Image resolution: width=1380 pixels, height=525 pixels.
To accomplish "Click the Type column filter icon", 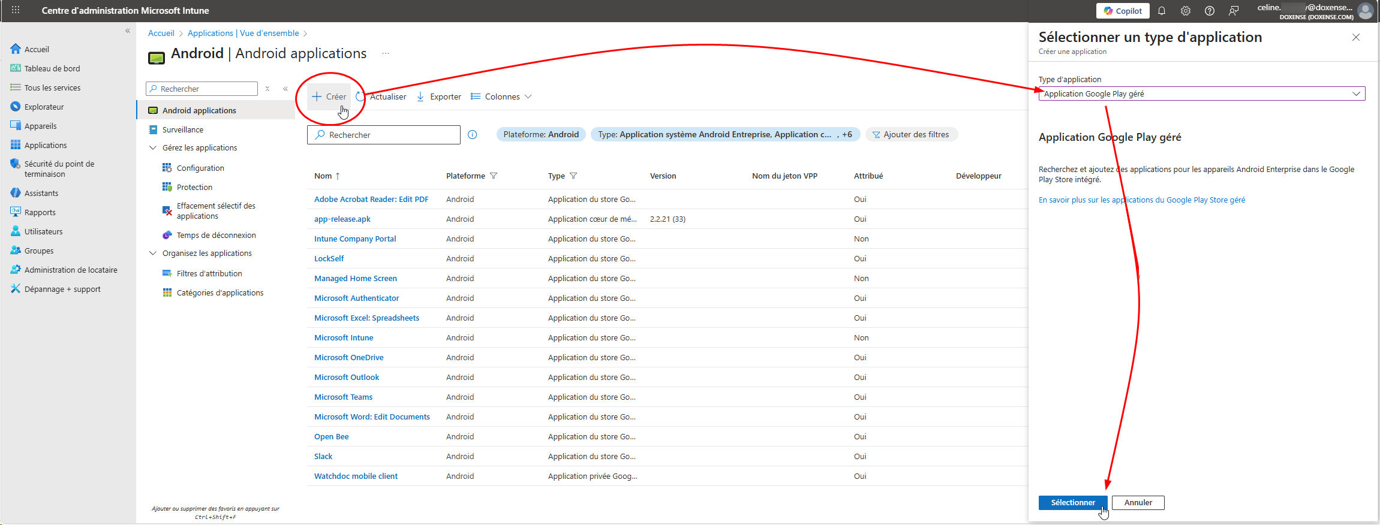I will pos(573,176).
